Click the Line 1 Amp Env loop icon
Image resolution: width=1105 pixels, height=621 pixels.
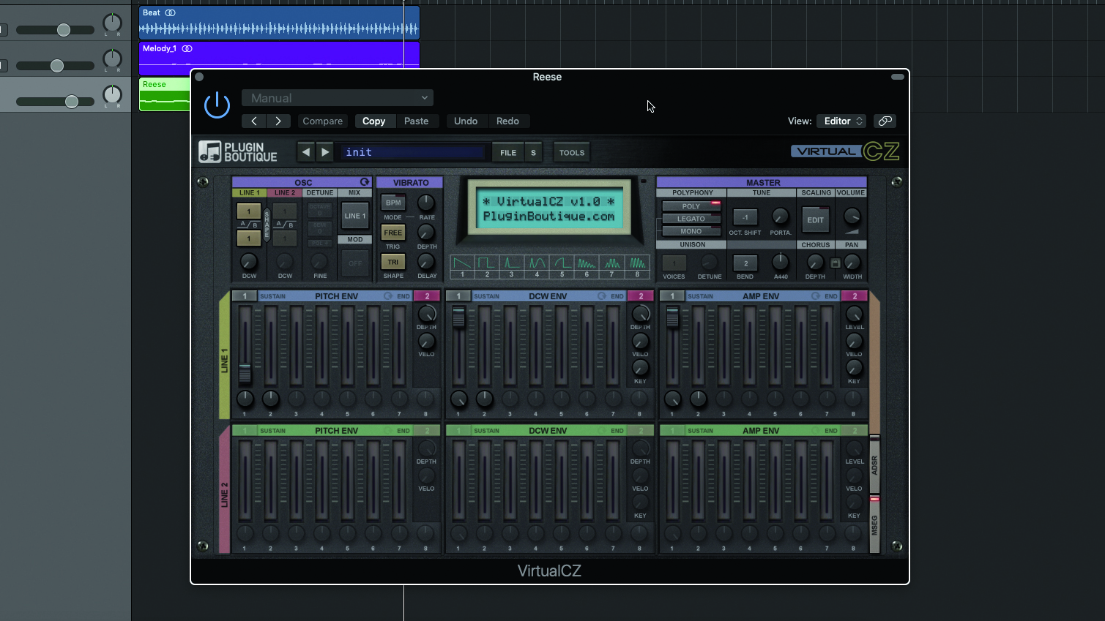(816, 296)
